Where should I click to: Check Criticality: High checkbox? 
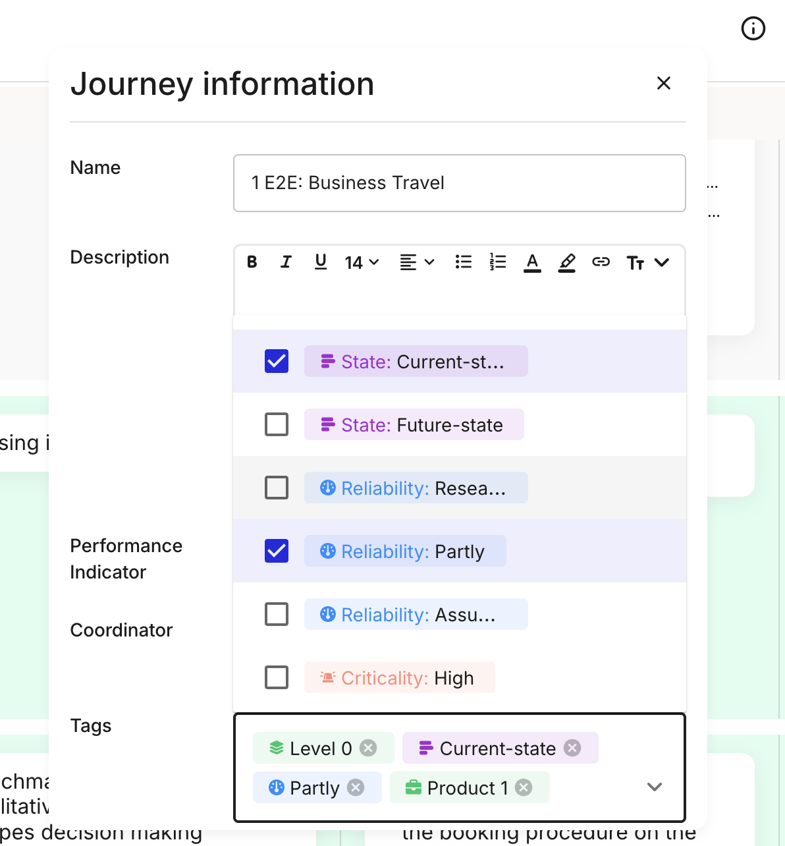click(x=277, y=677)
